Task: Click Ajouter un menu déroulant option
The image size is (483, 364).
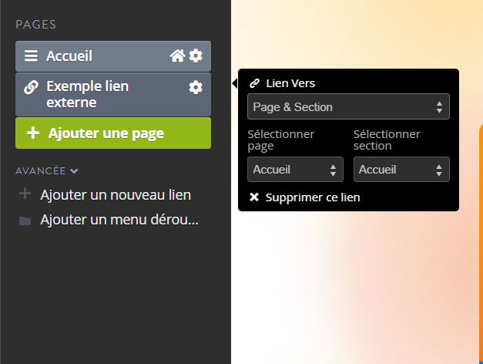Action: pos(119,220)
